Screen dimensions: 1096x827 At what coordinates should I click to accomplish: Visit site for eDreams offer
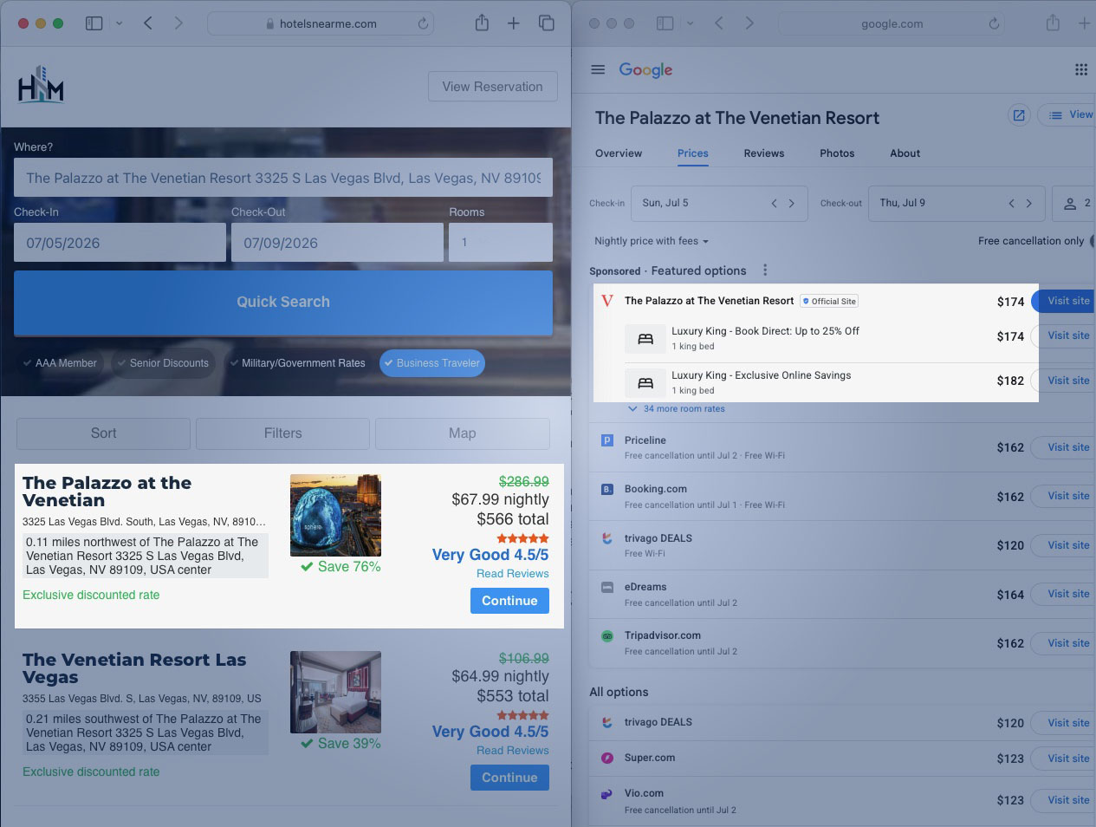[x=1064, y=594]
